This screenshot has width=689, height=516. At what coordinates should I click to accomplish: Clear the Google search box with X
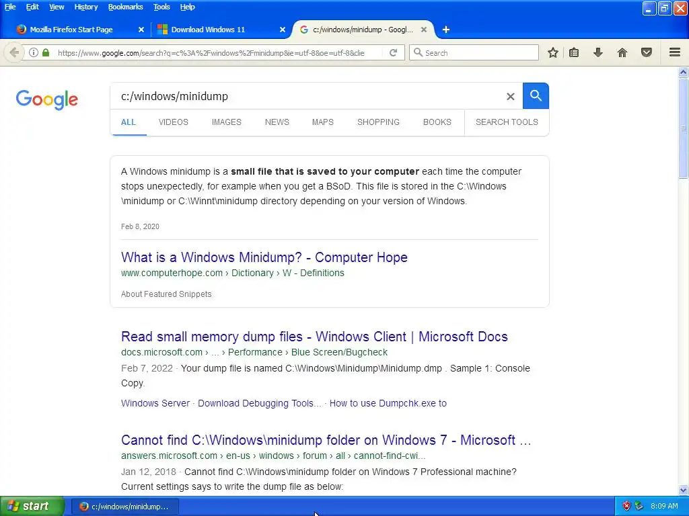point(510,97)
